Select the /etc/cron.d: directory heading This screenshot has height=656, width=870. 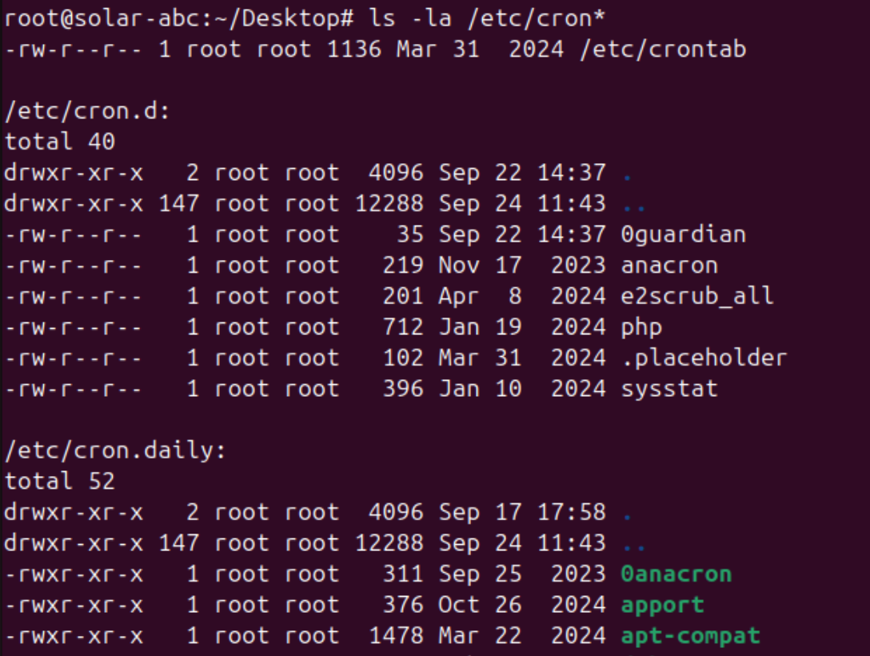88,111
